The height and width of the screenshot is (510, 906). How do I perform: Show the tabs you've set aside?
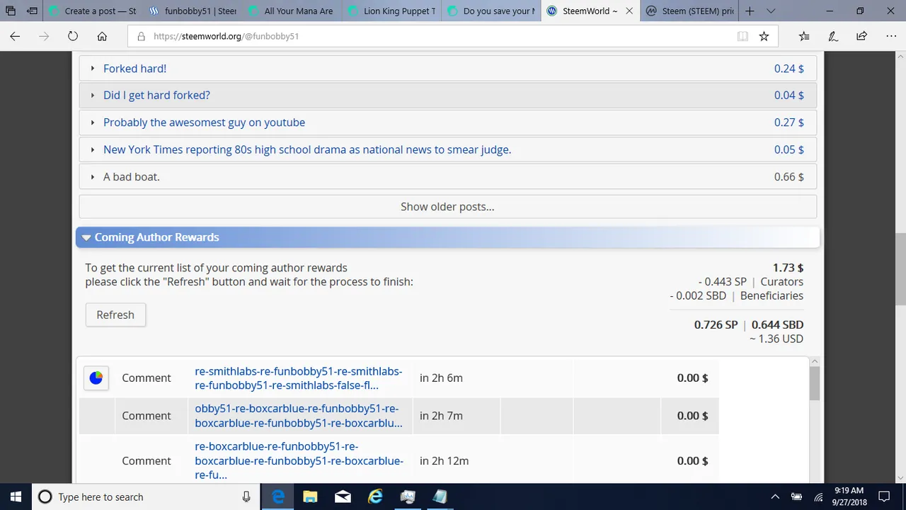[x=11, y=11]
